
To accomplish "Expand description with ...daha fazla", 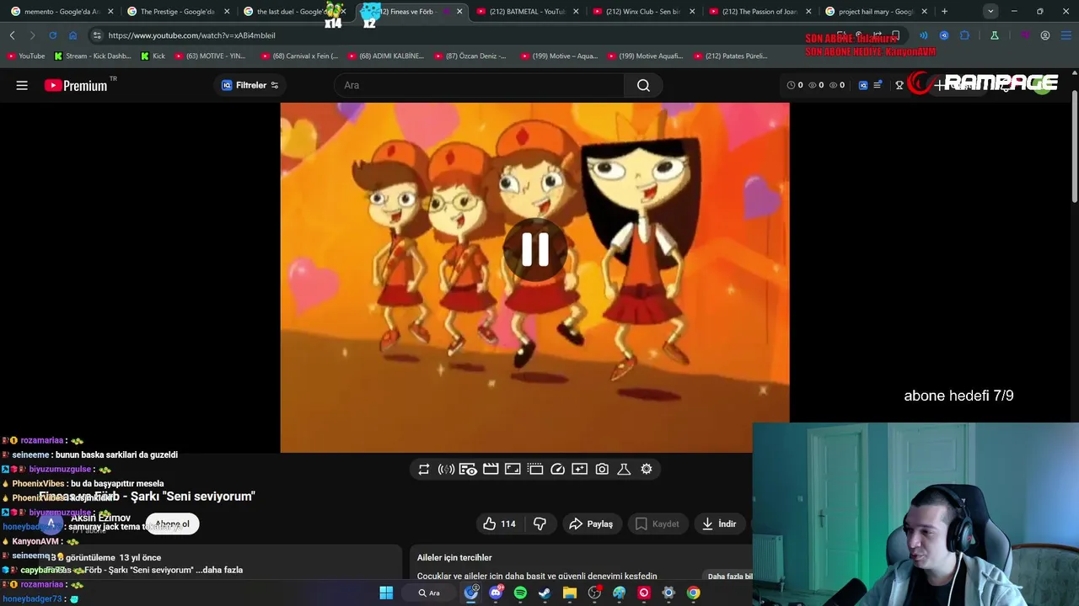I will pyautogui.click(x=219, y=570).
